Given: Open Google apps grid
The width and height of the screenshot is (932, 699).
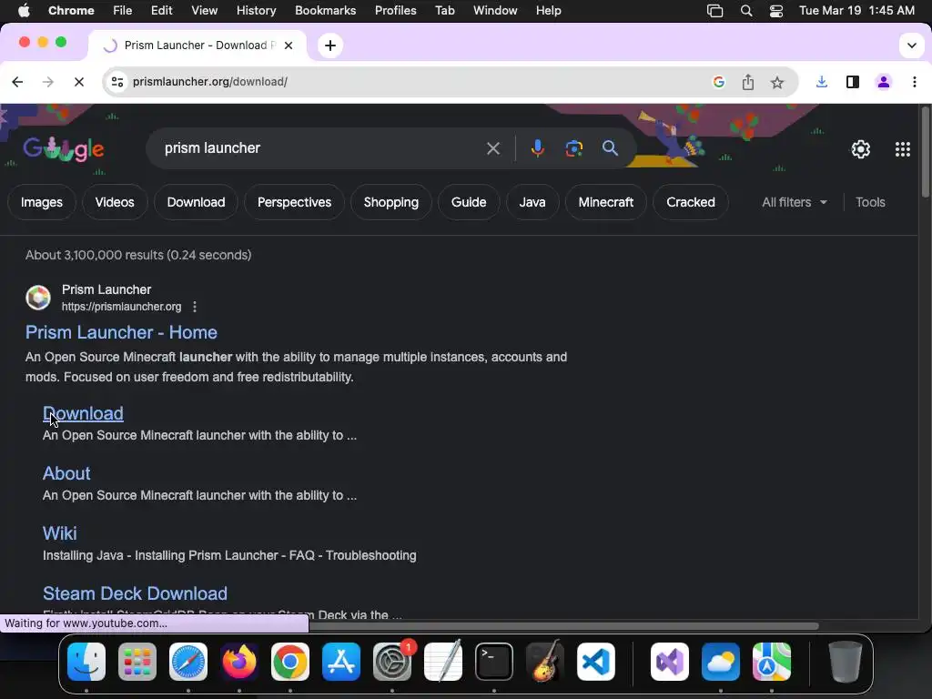Looking at the screenshot, I should (x=902, y=149).
